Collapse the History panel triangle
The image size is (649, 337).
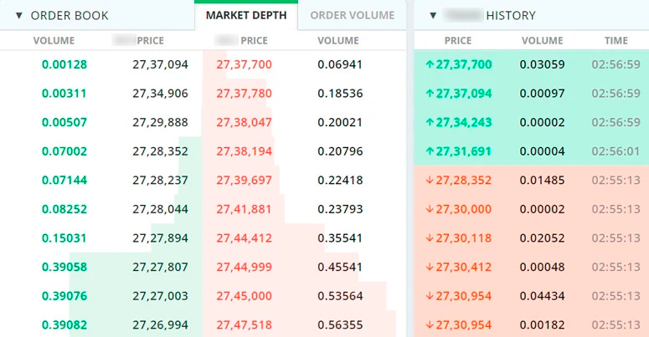(x=432, y=16)
